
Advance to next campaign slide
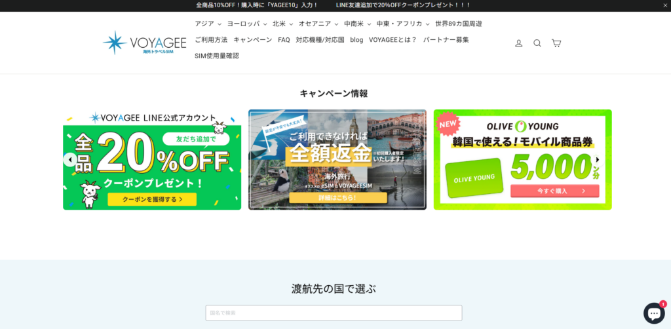(597, 159)
